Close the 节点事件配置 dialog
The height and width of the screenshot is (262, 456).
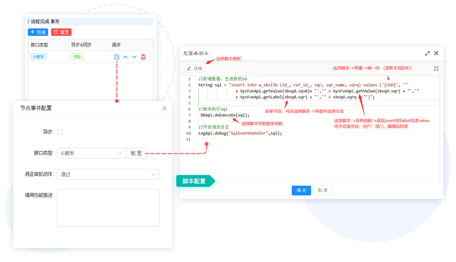tap(164, 108)
